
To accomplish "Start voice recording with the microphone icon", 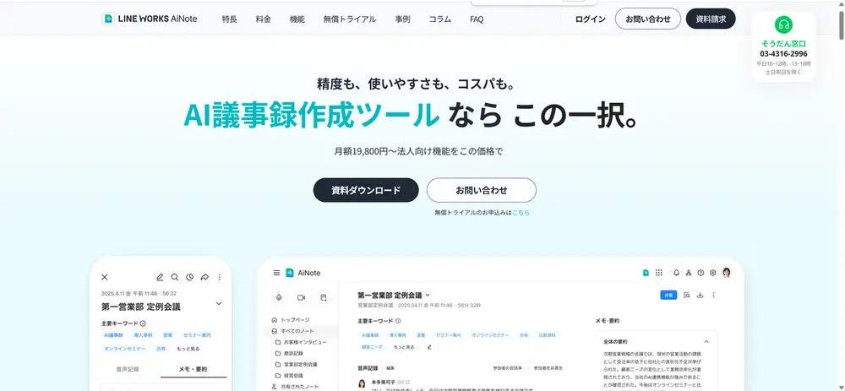I will [279, 297].
